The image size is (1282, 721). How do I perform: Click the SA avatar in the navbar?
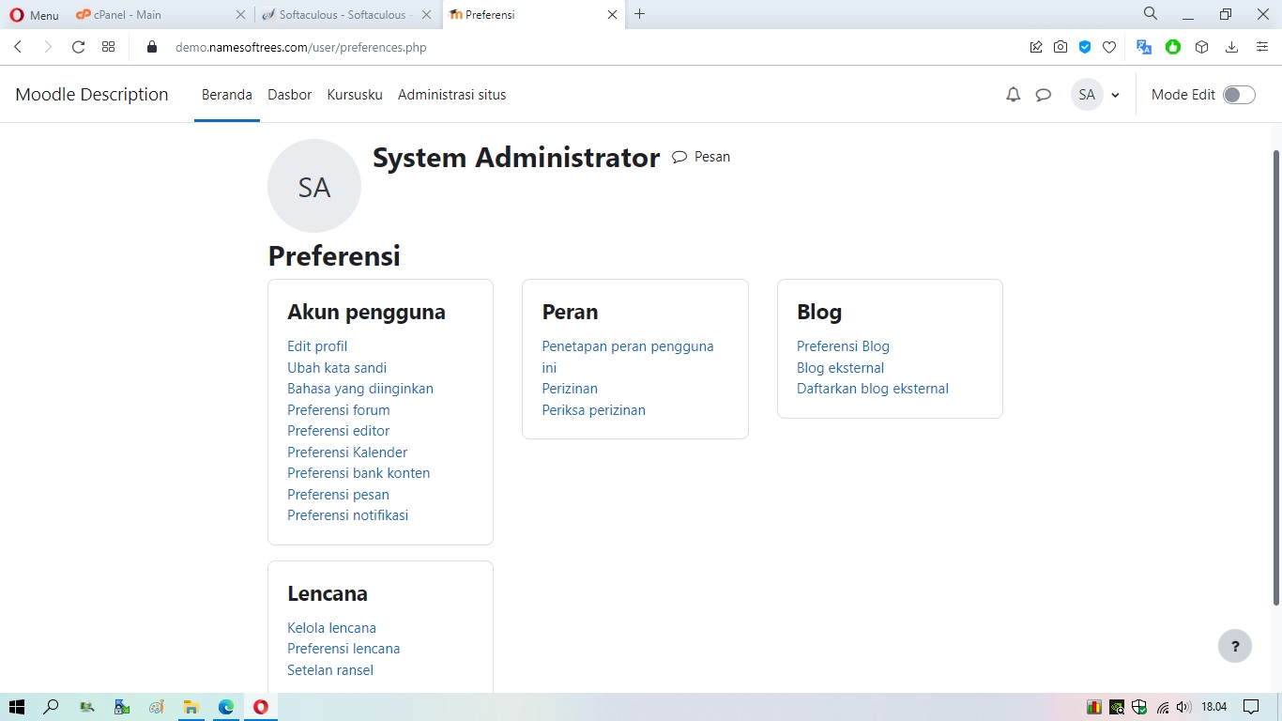pyautogui.click(x=1087, y=95)
